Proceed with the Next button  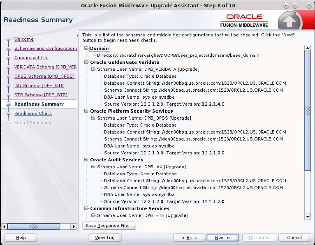point(222,238)
